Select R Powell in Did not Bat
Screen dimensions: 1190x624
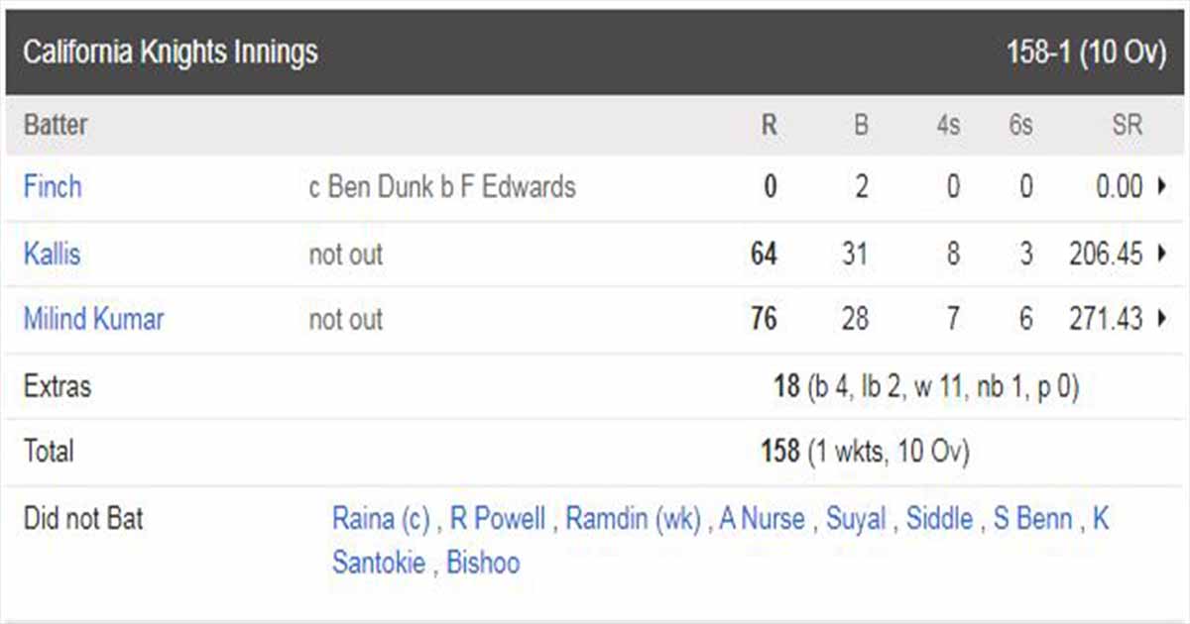click(498, 518)
